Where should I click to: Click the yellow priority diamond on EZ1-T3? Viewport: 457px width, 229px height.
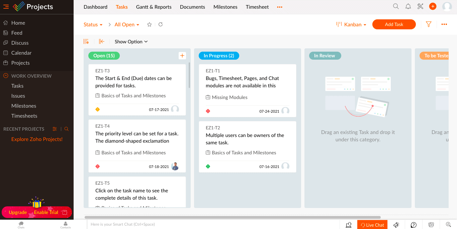click(98, 109)
